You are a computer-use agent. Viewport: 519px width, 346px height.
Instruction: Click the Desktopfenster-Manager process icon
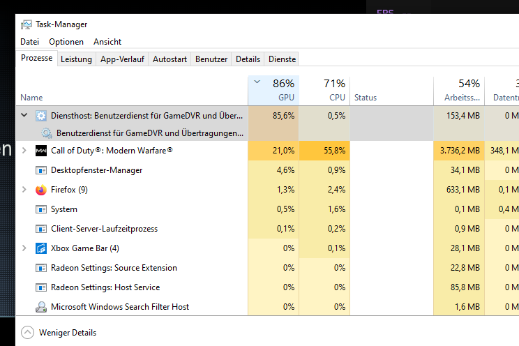pos(41,170)
